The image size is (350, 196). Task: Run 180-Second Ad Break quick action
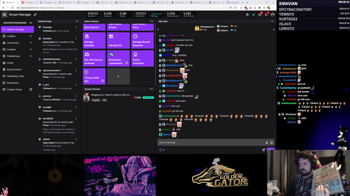(94, 58)
